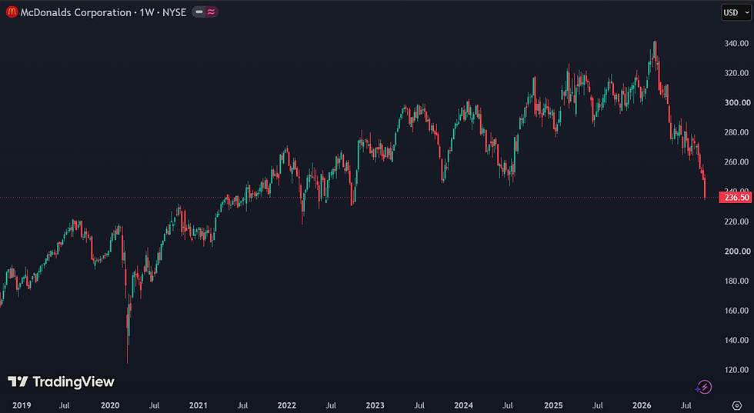Click the 220.00 price axis label
Viewport: 754px width, 413px height.
737,221
